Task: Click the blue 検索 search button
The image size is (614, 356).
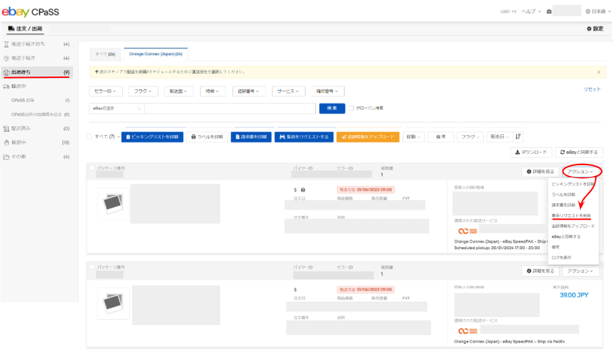Action: point(331,107)
